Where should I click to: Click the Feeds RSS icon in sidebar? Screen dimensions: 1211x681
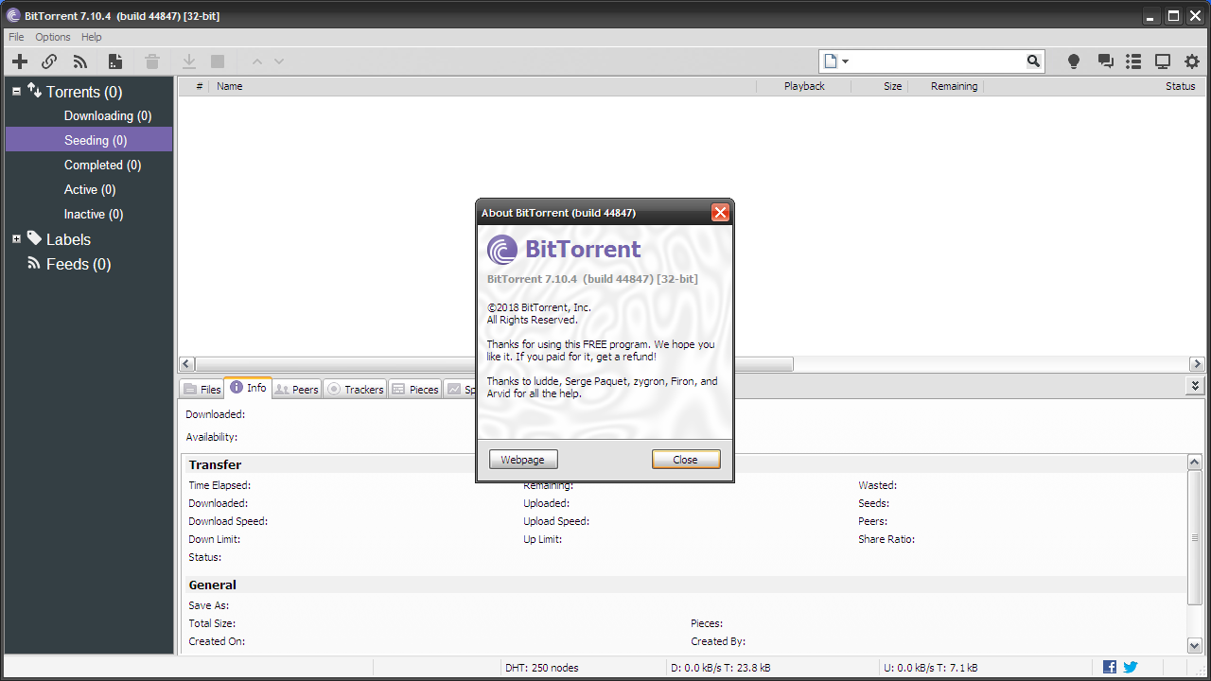(x=34, y=264)
